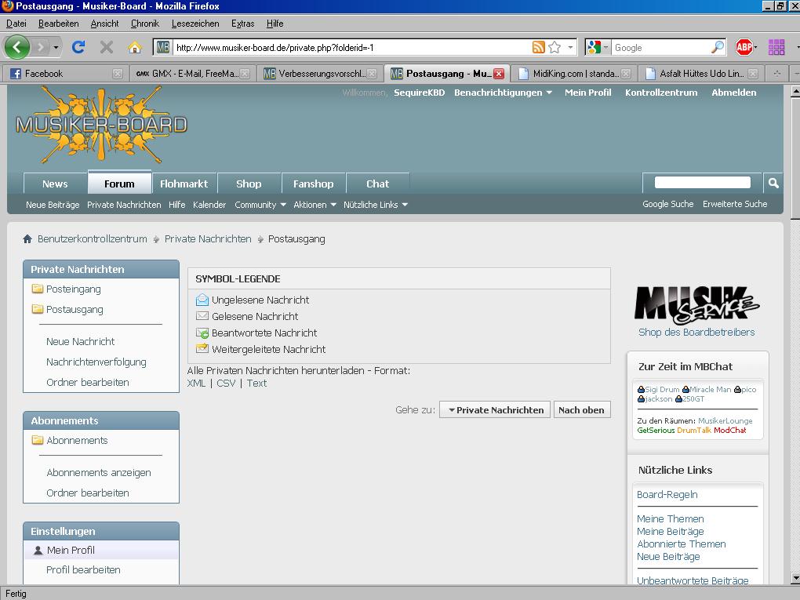Open Nachrichtenverfolgung
Image resolution: width=800 pixels, height=600 pixels.
96,362
